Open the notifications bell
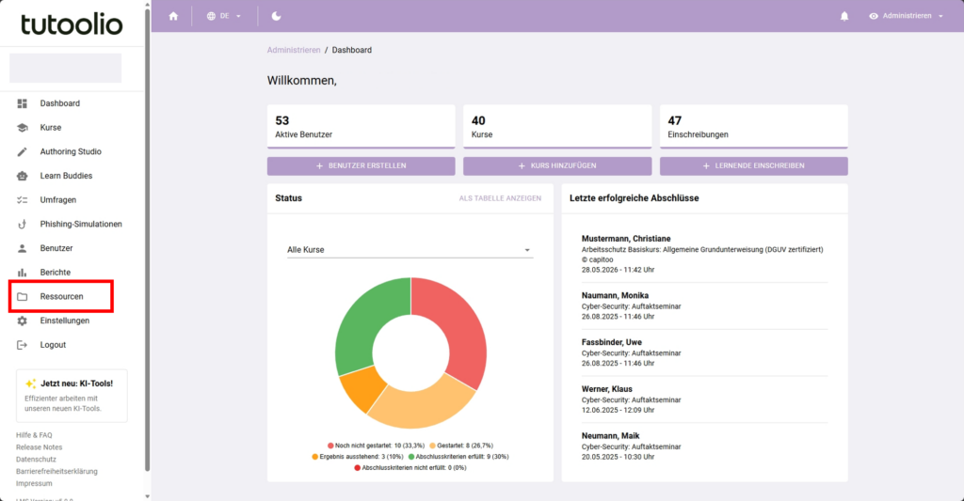964x501 pixels. click(x=844, y=16)
